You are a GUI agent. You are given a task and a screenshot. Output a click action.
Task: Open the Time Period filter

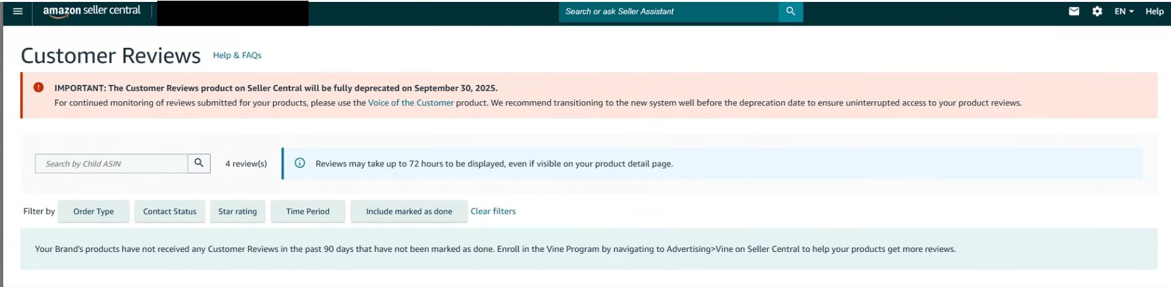point(307,212)
